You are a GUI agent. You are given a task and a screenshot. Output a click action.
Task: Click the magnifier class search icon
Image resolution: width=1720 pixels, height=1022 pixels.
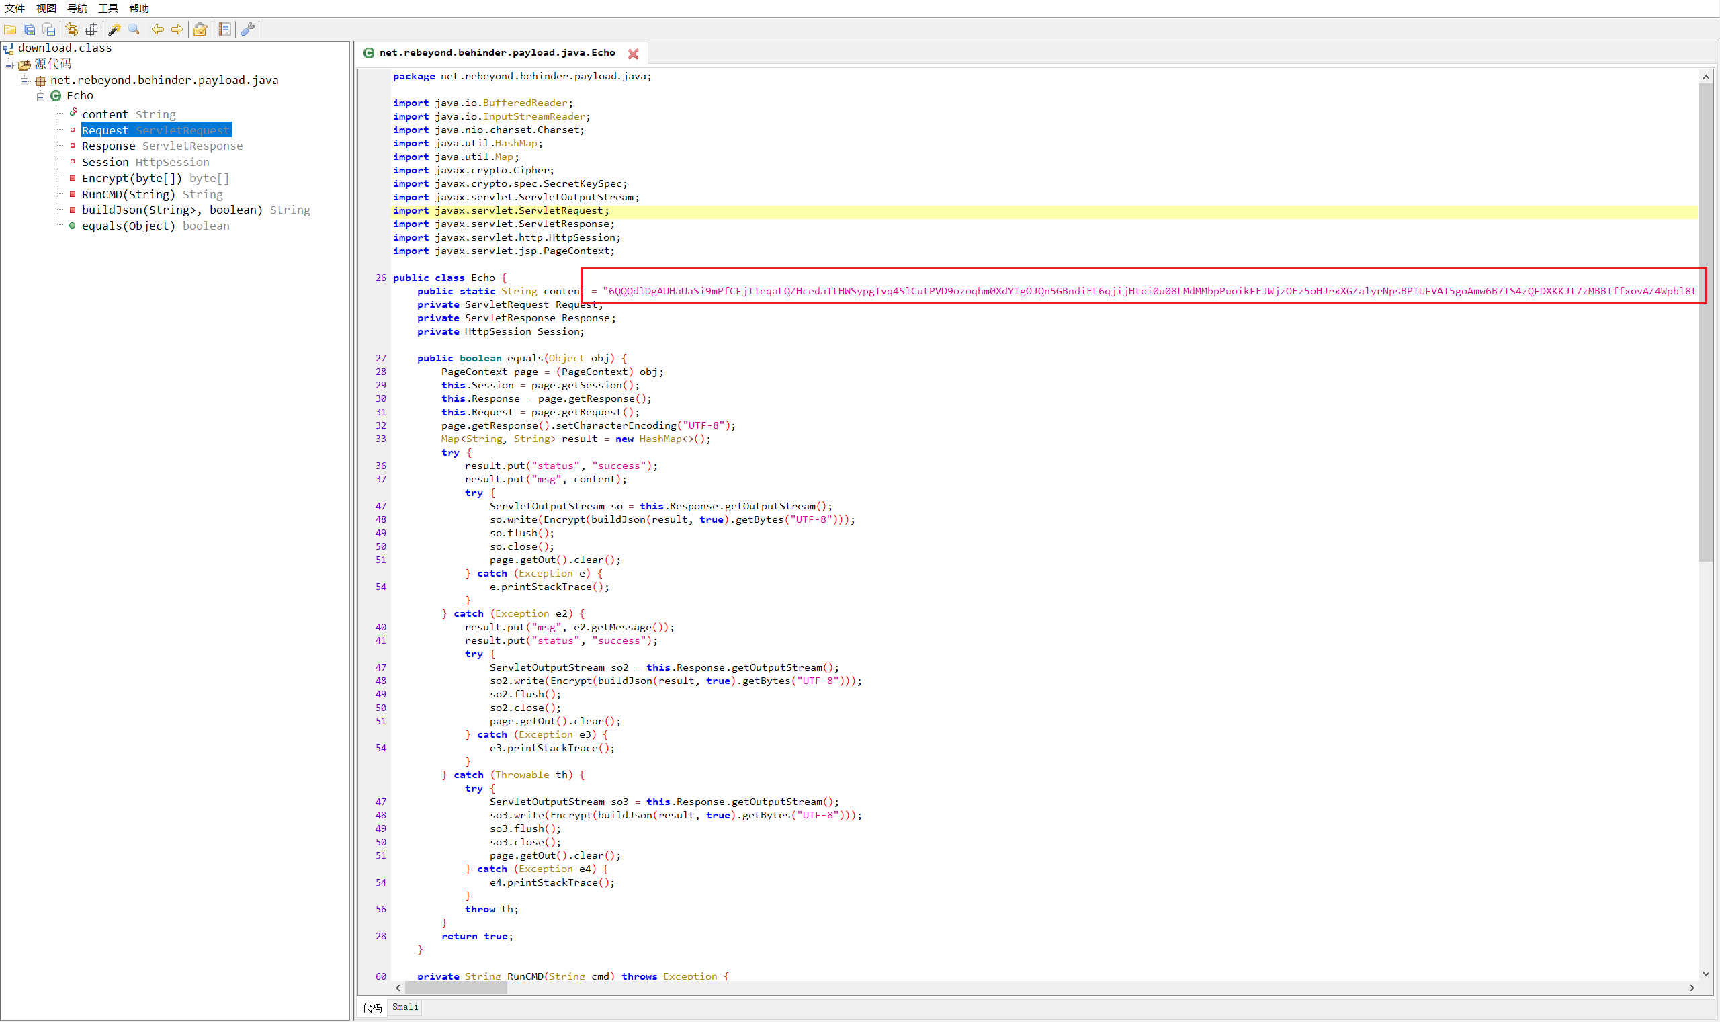pyautogui.click(x=134, y=29)
